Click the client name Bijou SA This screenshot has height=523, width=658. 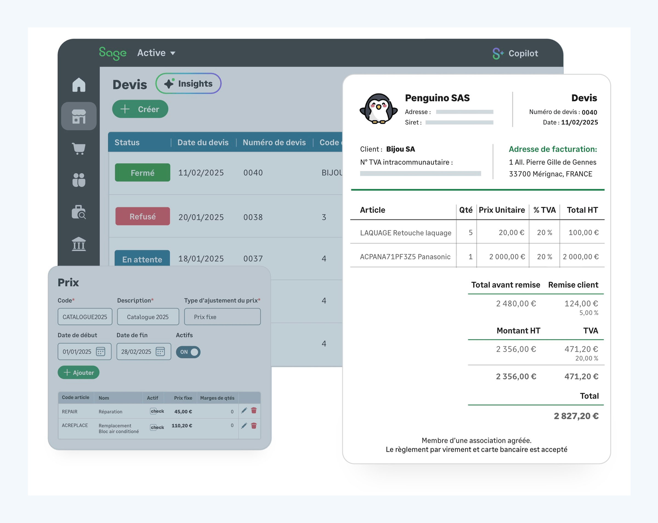(x=400, y=149)
